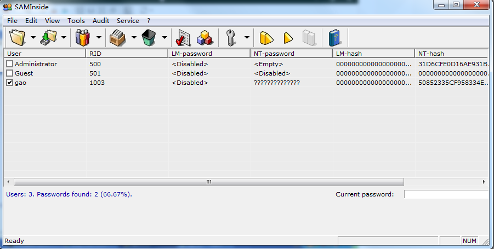Click RID value 1003
The width and height of the screenshot is (494, 249).
click(x=97, y=83)
